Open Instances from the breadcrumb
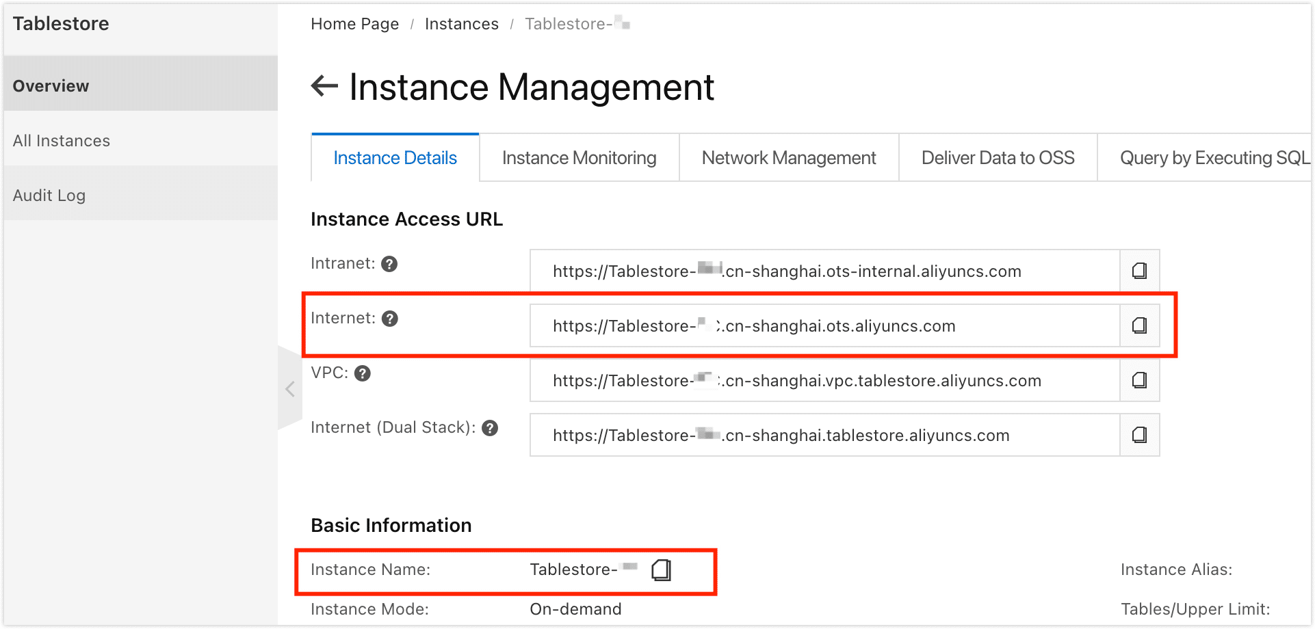1315x629 pixels. [x=462, y=23]
